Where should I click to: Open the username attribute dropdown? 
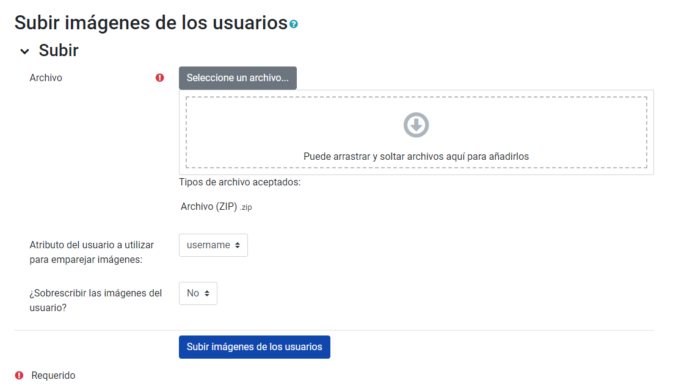click(x=213, y=245)
